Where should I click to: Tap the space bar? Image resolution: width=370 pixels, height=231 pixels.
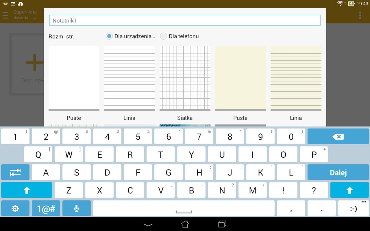click(184, 208)
